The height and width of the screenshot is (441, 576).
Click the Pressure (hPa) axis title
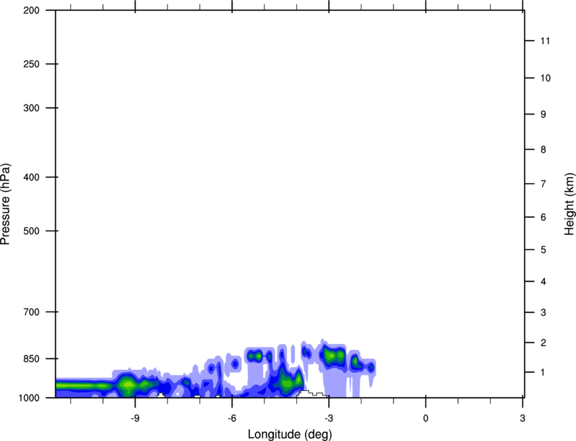(5, 204)
